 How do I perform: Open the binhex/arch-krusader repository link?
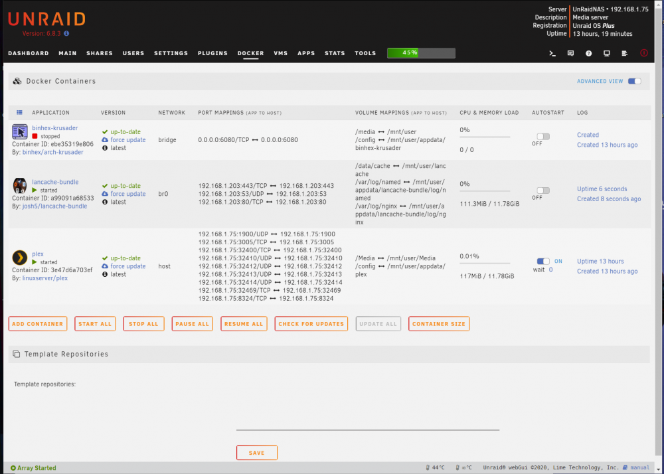point(53,152)
